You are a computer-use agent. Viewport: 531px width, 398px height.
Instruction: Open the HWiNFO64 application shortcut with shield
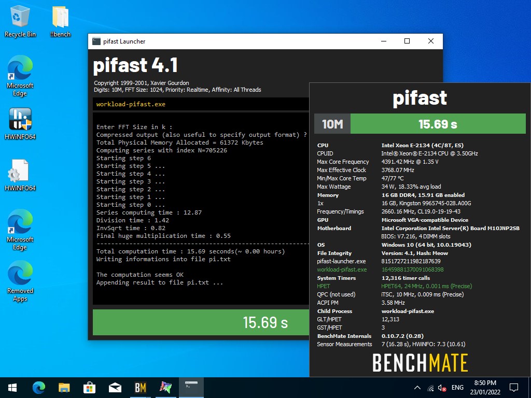click(20, 123)
